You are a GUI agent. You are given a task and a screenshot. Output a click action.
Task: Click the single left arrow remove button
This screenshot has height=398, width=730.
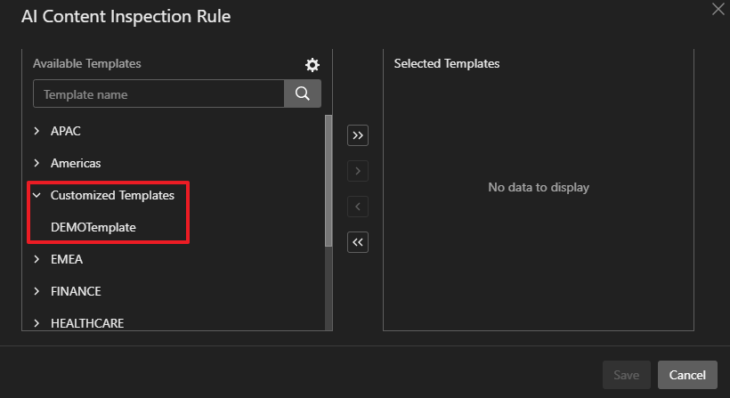358,207
